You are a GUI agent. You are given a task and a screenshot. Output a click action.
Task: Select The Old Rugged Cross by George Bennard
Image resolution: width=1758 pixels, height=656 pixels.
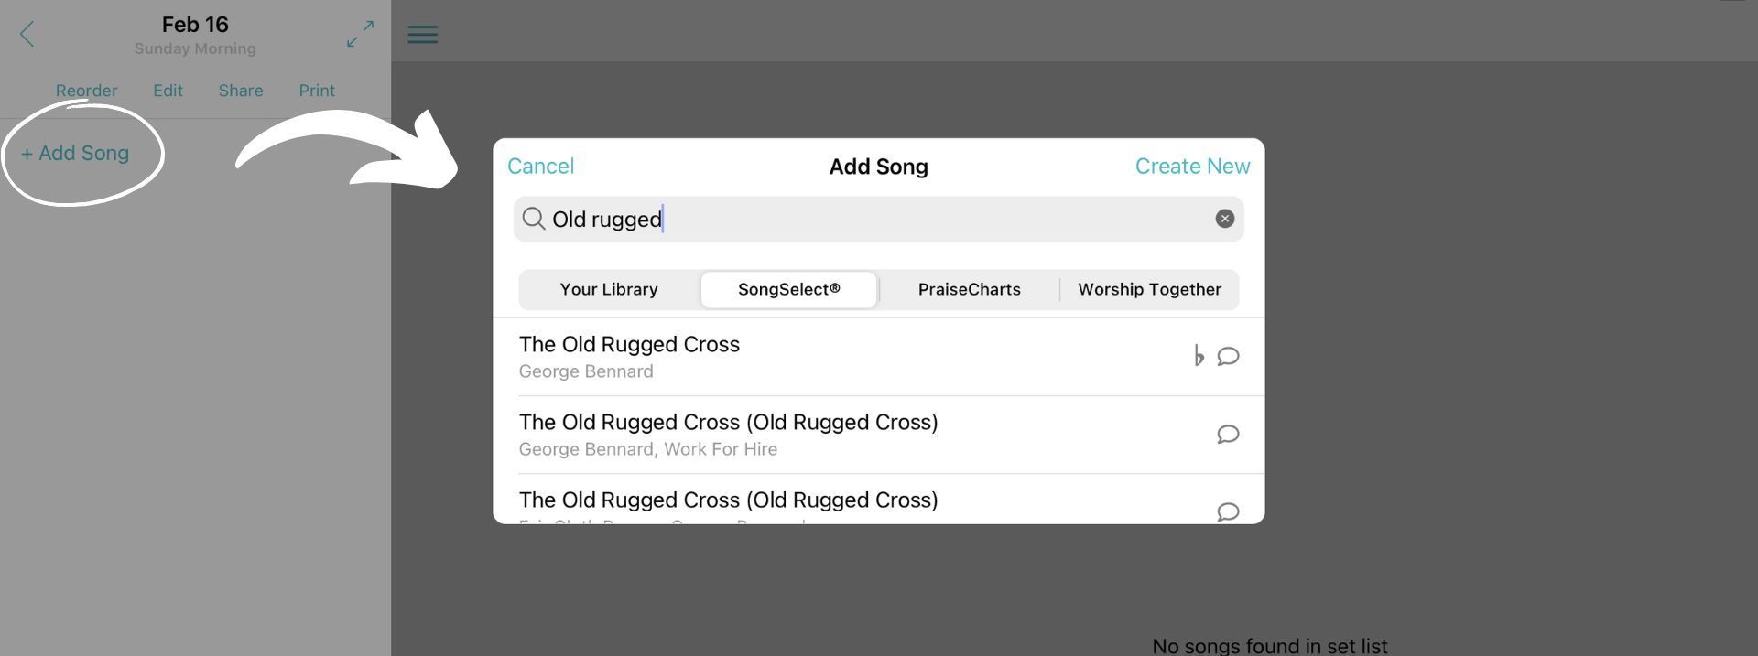tap(878, 357)
